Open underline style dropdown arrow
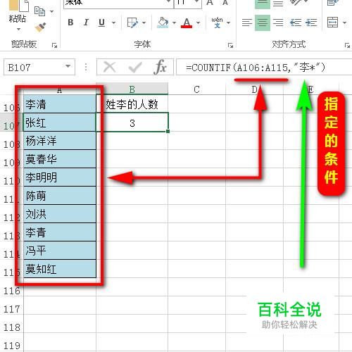This screenshot has height=352, width=352. [x=113, y=23]
